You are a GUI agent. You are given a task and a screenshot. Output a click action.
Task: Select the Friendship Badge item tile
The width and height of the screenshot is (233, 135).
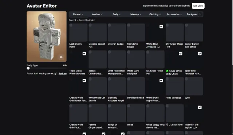(136, 32)
